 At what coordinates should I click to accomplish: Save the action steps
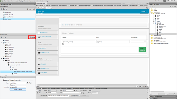[x=32, y=37]
